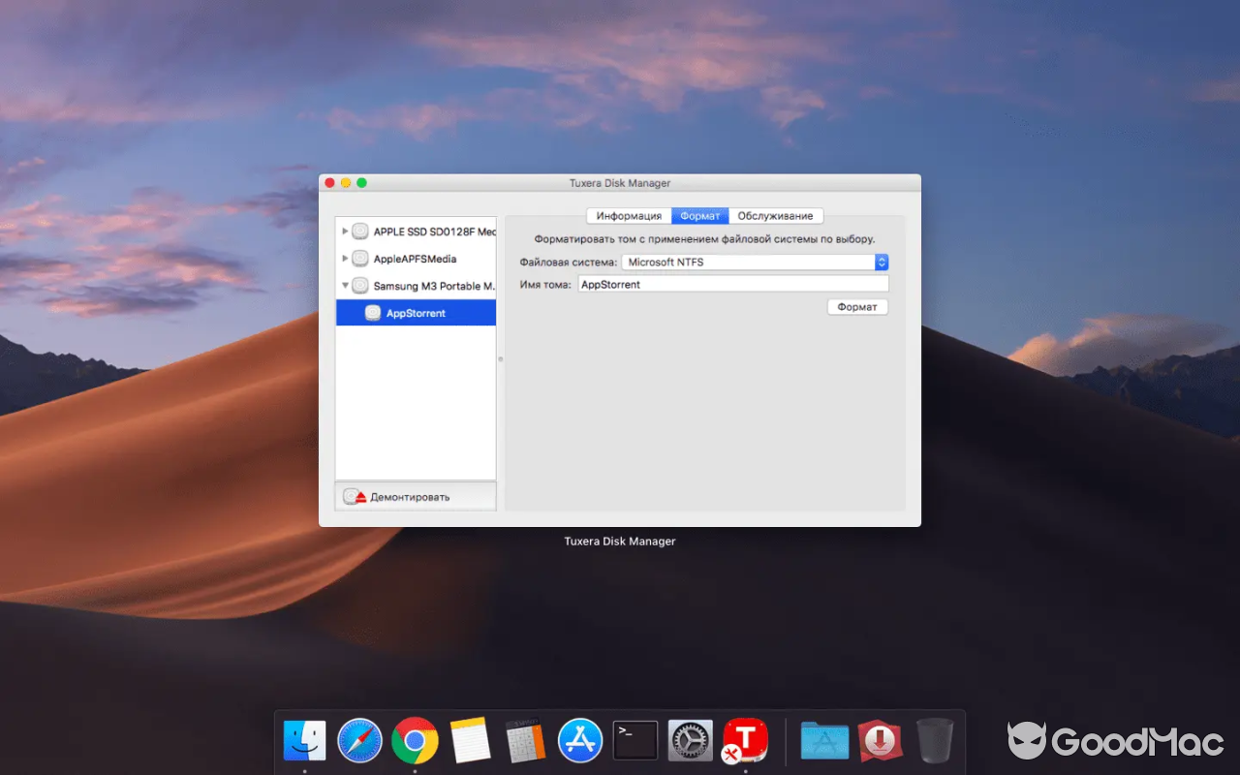This screenshot has width=1240, height=775.
Task: Collapse the Samsung M3 Portable disk tree
Action: 345,285
